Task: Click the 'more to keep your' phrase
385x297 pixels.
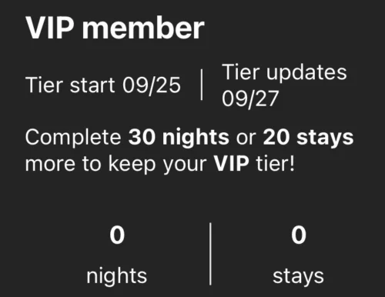Action: pos(115,164)
